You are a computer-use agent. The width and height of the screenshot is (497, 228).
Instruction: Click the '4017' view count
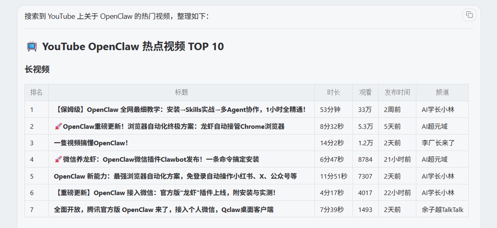365,193
